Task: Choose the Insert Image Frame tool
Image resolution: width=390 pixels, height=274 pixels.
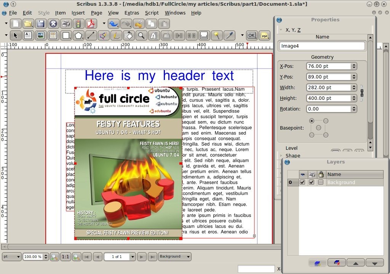Action: [x=41, y=35]
